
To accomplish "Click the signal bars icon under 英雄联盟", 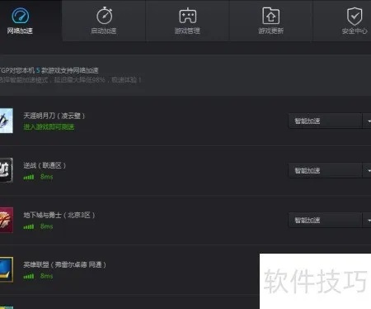I will tap(29, 276).
